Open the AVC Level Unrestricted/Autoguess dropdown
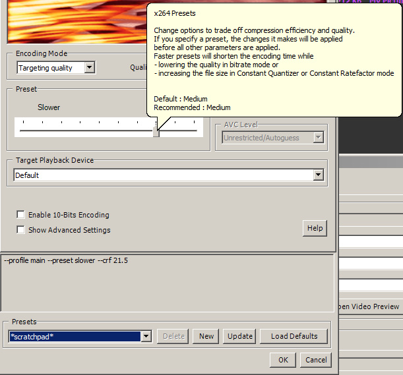This screenshot has height=375, width=403. tap(272, 138)
